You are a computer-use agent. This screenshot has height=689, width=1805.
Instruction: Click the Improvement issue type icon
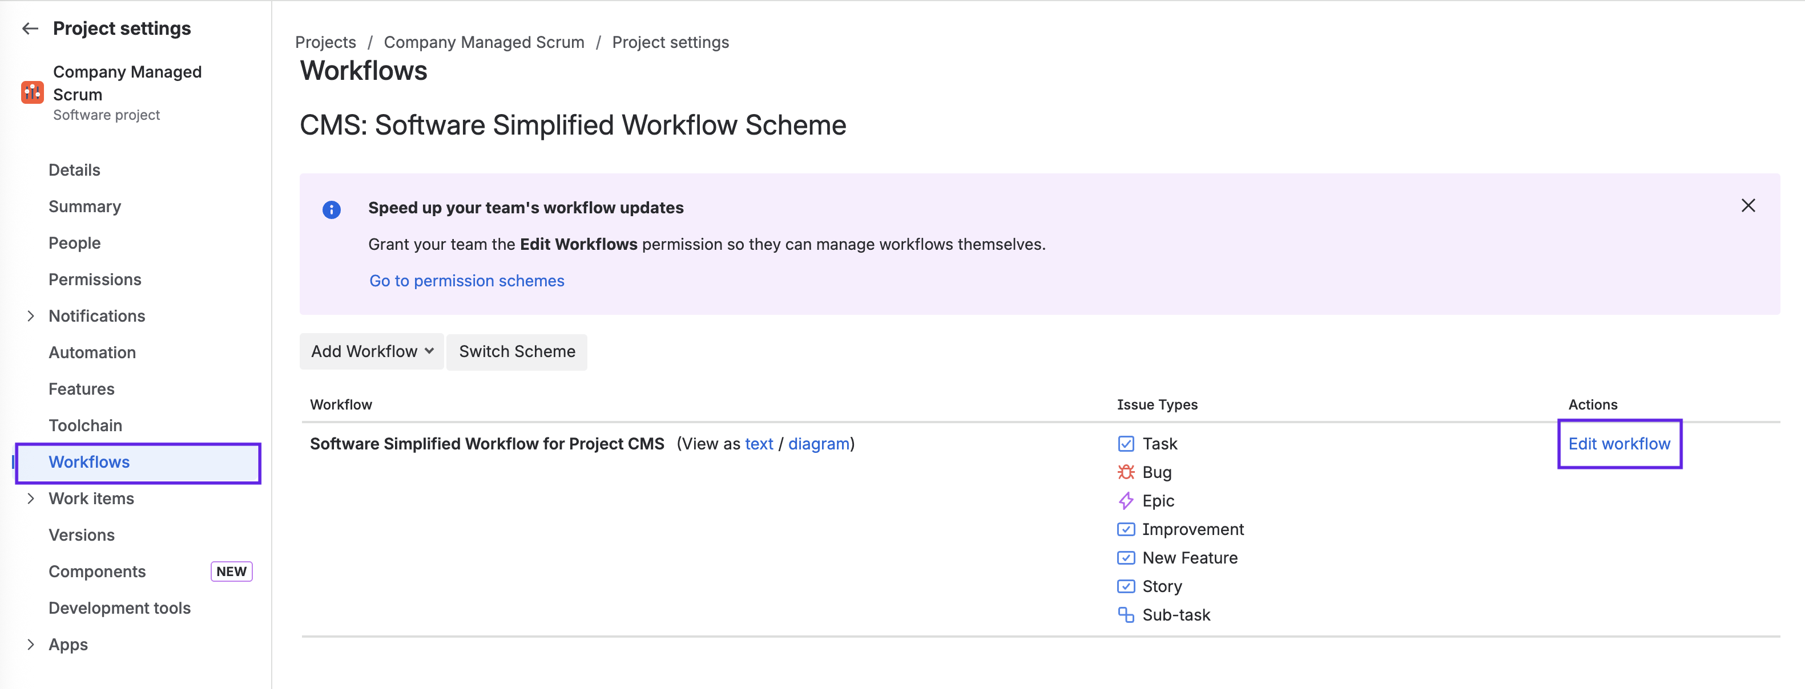(1126, 529)
